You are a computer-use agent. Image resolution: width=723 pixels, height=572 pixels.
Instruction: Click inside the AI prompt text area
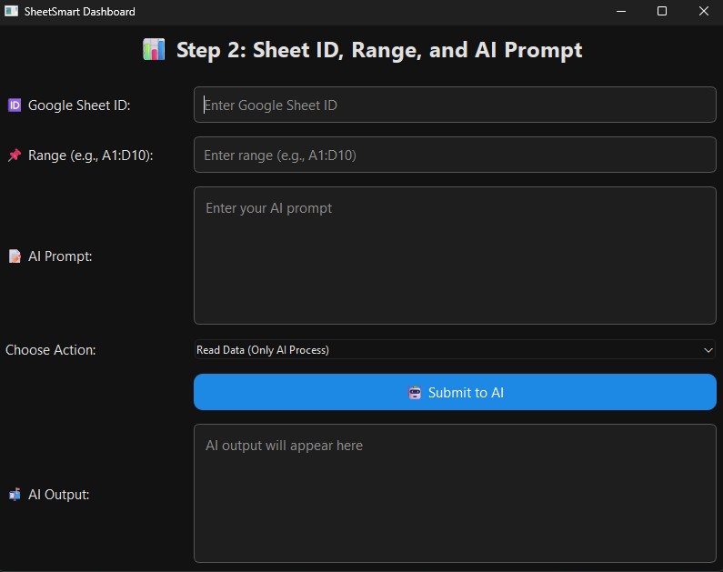455,256
